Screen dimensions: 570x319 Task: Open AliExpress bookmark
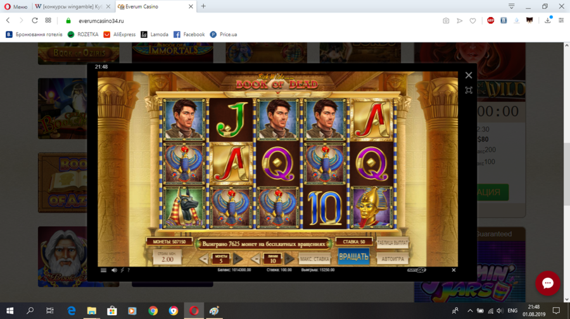[120, 35]
